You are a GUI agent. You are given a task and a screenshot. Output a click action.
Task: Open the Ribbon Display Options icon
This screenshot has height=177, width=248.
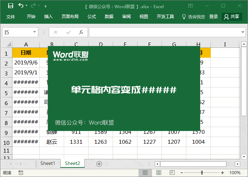[x=190, y=6]
